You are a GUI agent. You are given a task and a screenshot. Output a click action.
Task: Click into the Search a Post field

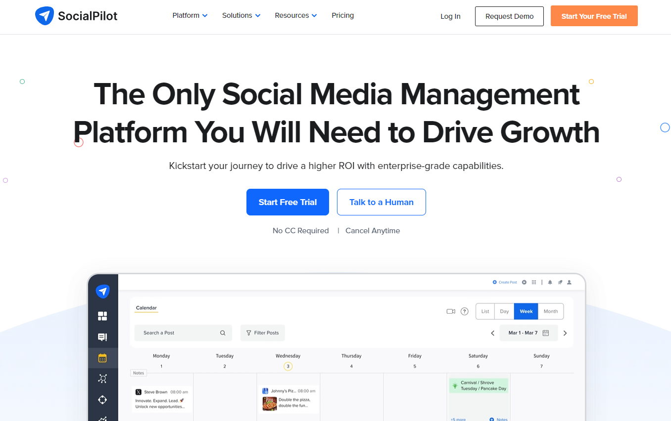pos(183,333)
